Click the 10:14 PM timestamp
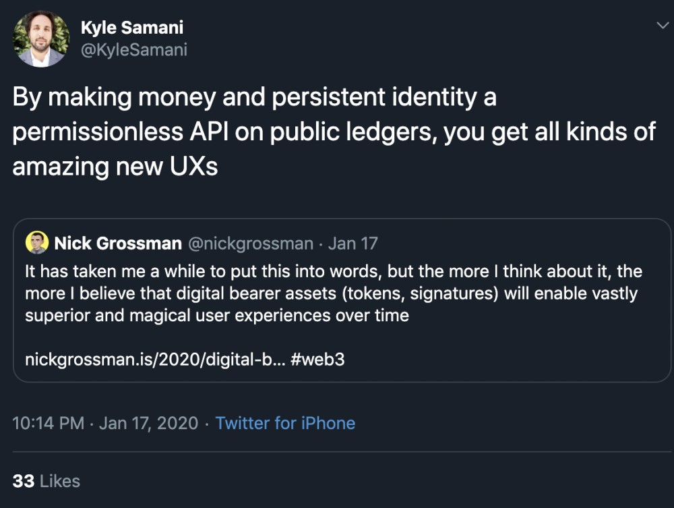This screenshot has width=674, height=508. 49,424
